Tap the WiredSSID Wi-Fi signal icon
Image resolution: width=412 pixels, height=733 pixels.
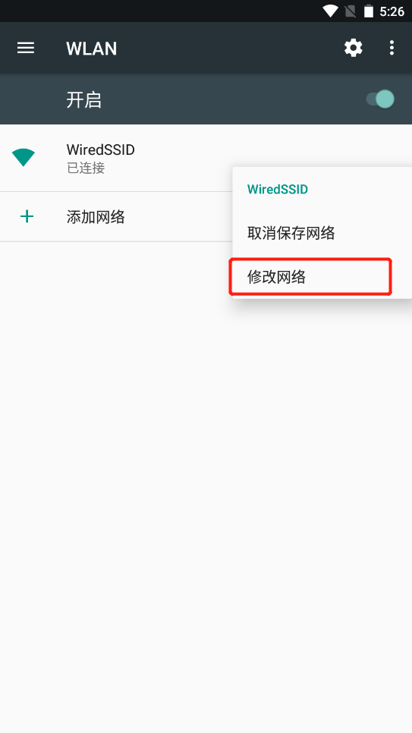[x=24, y=158]
